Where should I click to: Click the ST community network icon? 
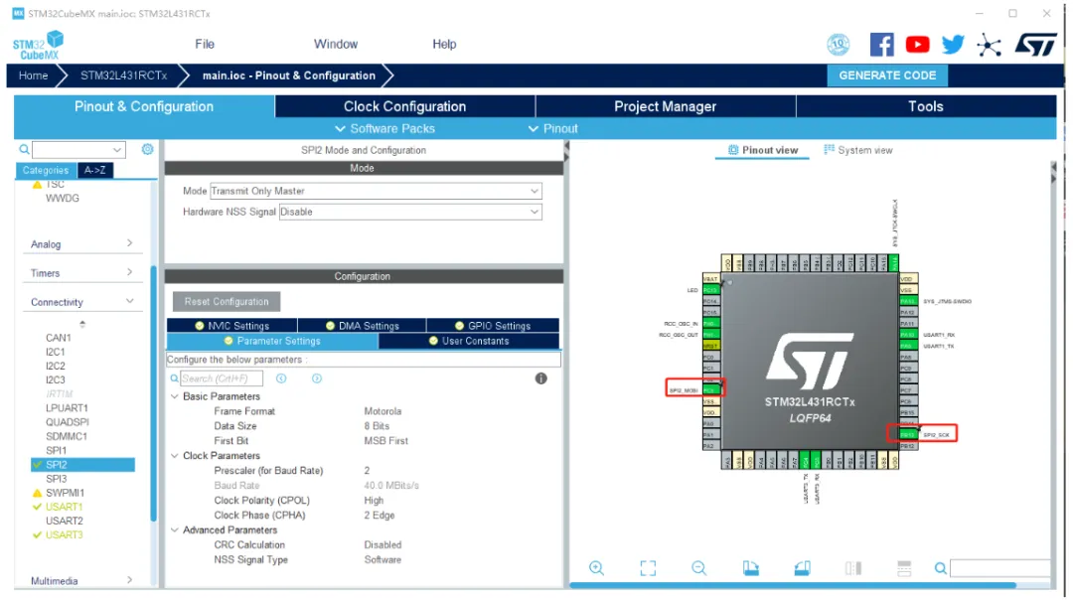tap(989, 45)
